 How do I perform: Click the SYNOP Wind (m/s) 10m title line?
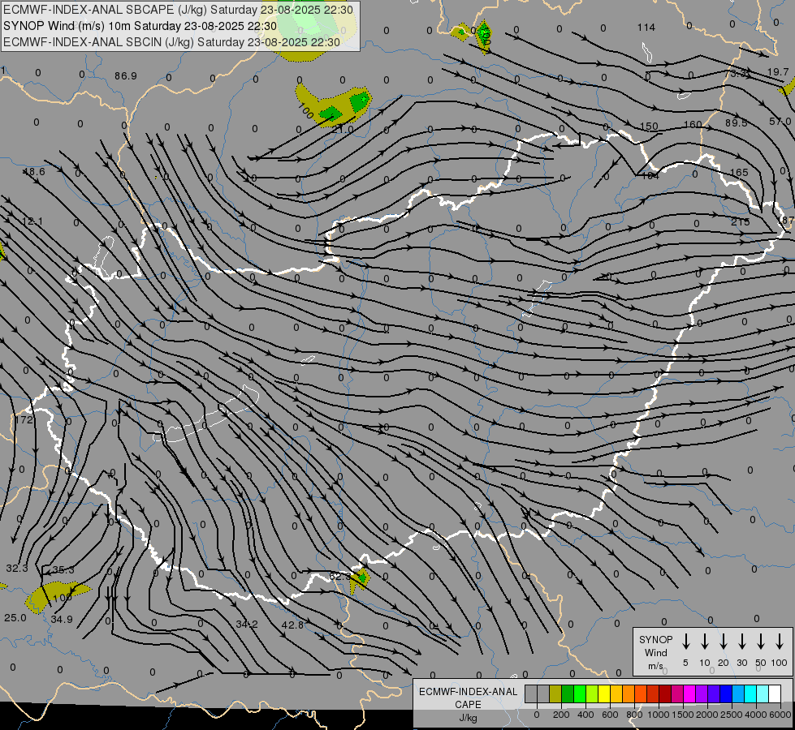140,26
